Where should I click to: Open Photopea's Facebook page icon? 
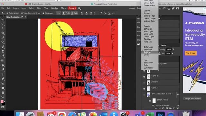coord(177,8)
